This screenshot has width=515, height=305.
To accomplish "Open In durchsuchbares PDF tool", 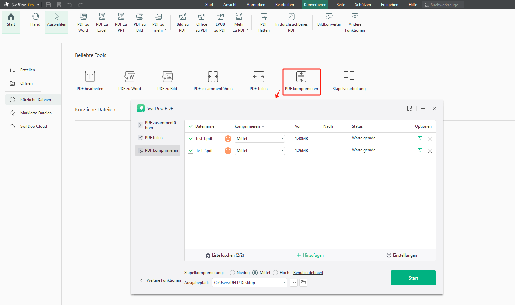I will click(291, 23).
